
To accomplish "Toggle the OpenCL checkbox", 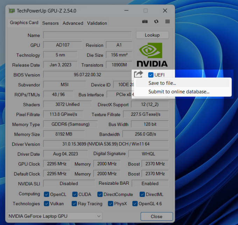I will (x=47, y=194).
